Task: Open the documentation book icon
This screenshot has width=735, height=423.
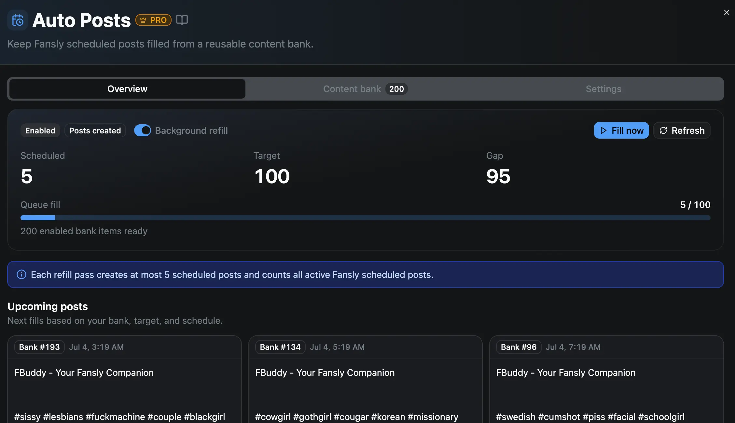Action: pyautogui.click(x=182, y=20)
